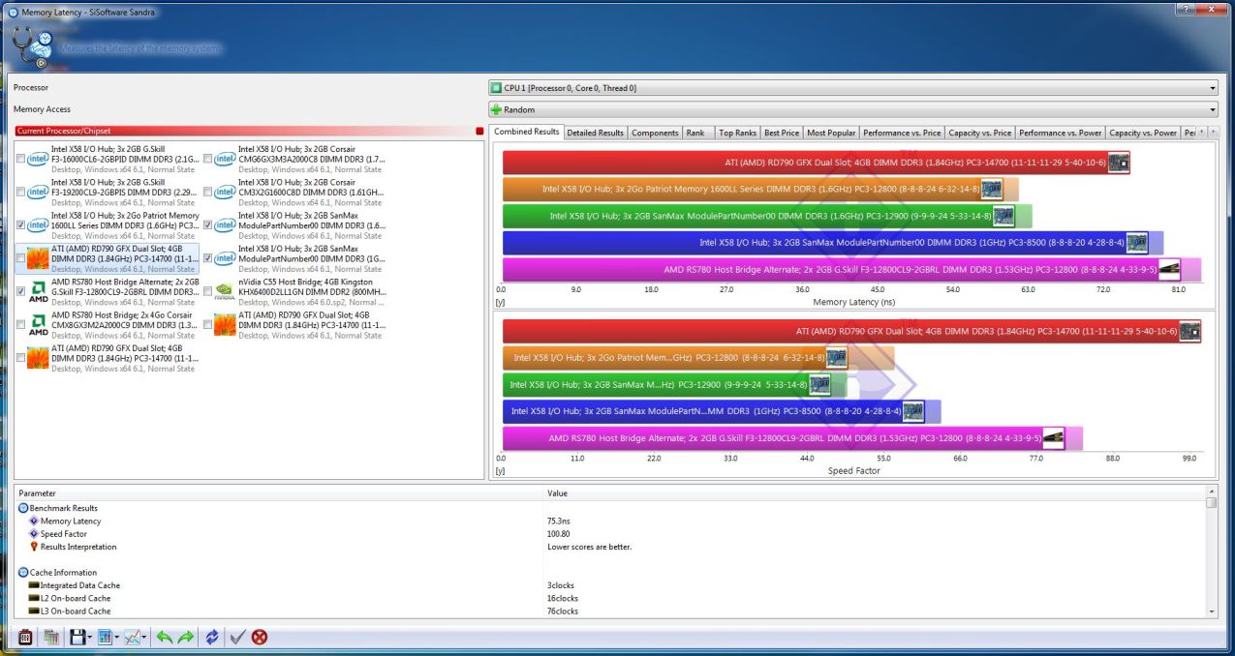Open the options icon in the bottom toolbar
The width and height of the screenshot is (1235, 656).
(26, 637)
